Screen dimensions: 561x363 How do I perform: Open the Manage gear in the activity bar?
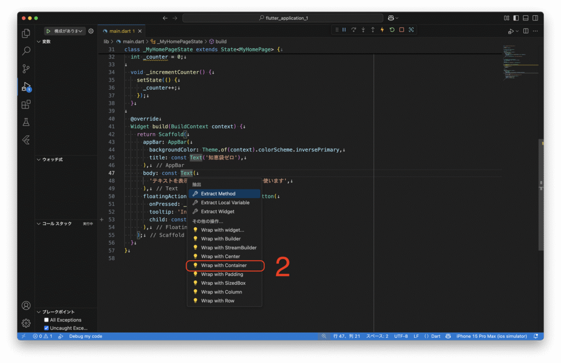[26, 323]
